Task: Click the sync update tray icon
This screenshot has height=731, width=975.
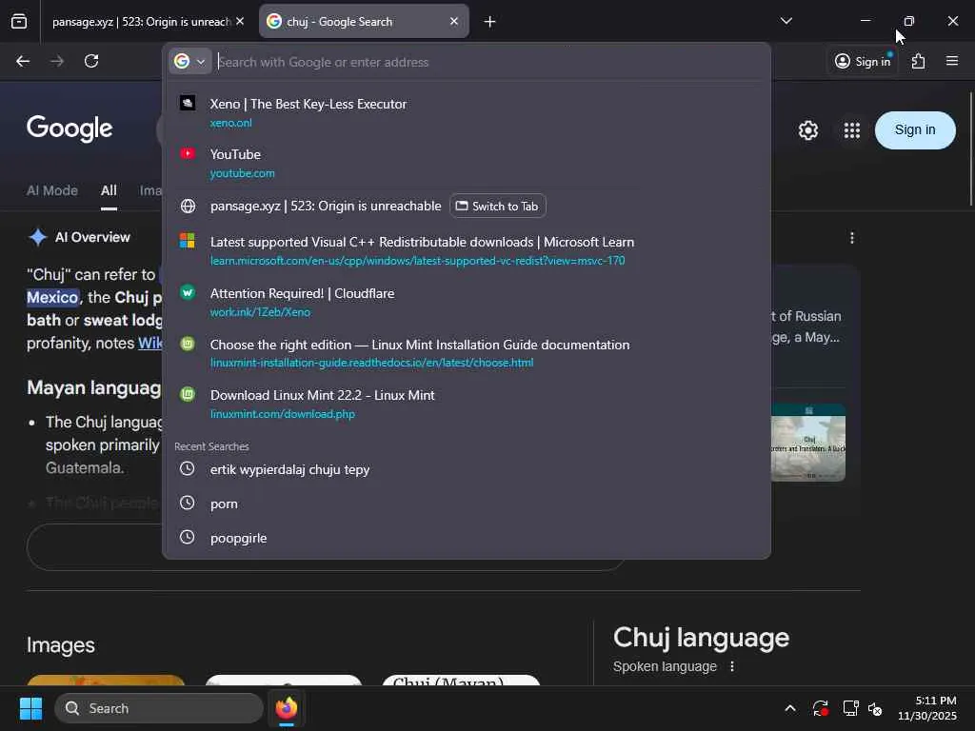Action: (820, 708)
